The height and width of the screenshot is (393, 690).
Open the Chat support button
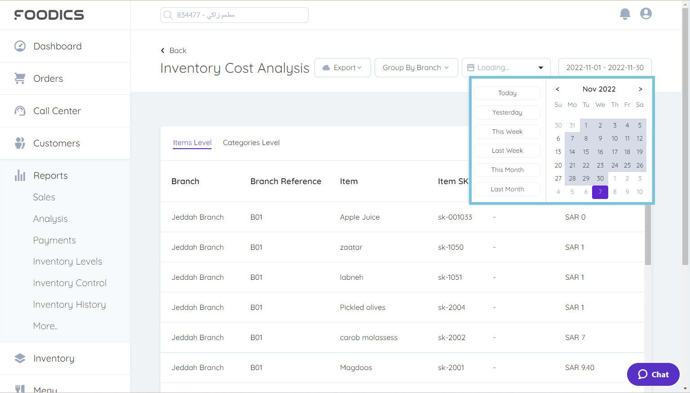(653, 374)
